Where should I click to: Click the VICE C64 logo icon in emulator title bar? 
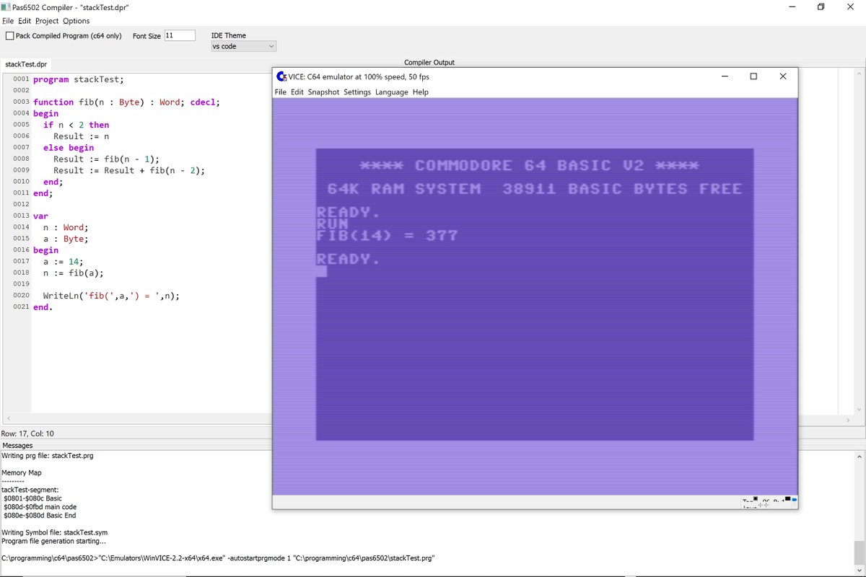coord(280,76)
